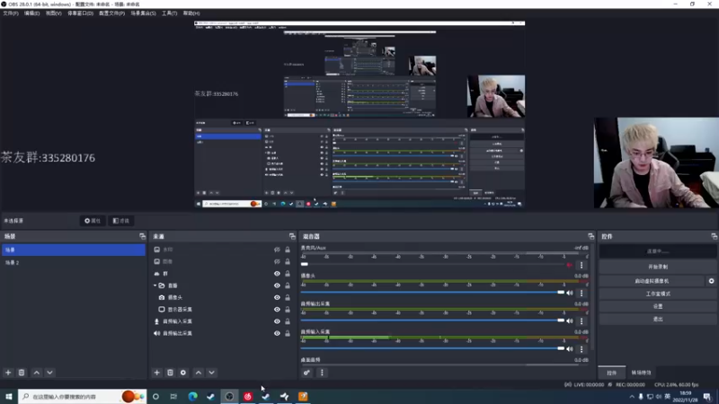Show the hidden 水印 source via its eye icon
Image resolution: width=719 pixels, height=404 pixels.
coord(277,250)
